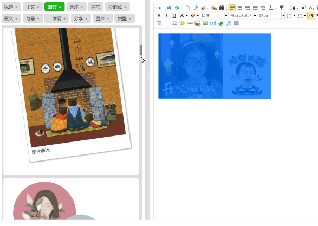This screenshot has height=226, width=318.
Task: Open the 类型 dropdown button
Action: 124,18
